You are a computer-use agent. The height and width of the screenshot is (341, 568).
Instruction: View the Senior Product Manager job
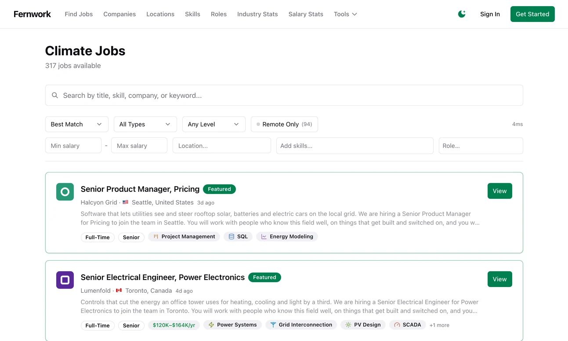click(x=499, y=191)
